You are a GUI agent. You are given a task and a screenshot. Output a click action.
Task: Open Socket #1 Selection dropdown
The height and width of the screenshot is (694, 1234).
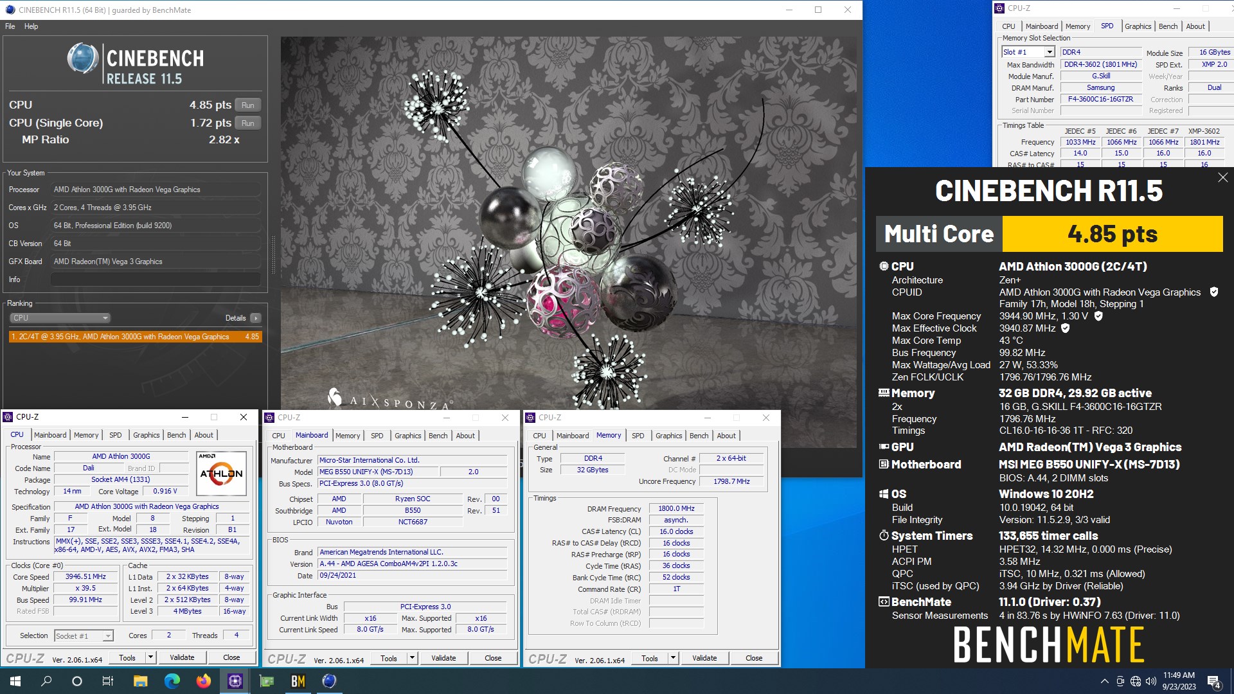tap(84, 636)
